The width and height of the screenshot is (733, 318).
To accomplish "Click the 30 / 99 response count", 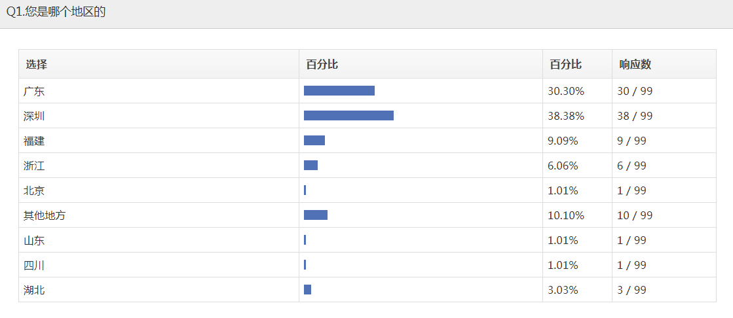I will pyautogui.click(x=634, y=91).
